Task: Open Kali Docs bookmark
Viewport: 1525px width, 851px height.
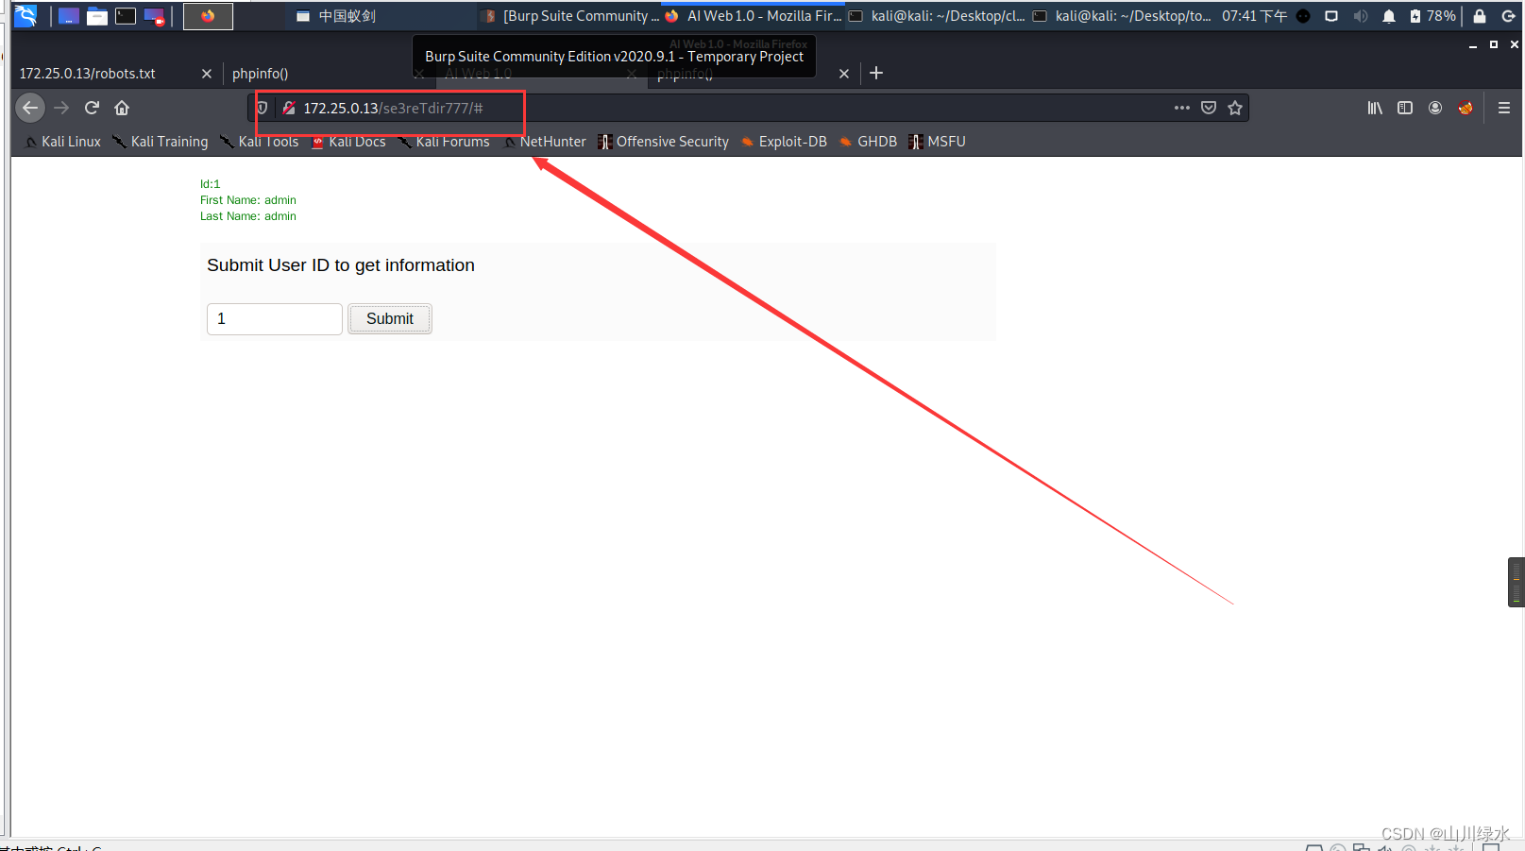Action: coord(348,142)
